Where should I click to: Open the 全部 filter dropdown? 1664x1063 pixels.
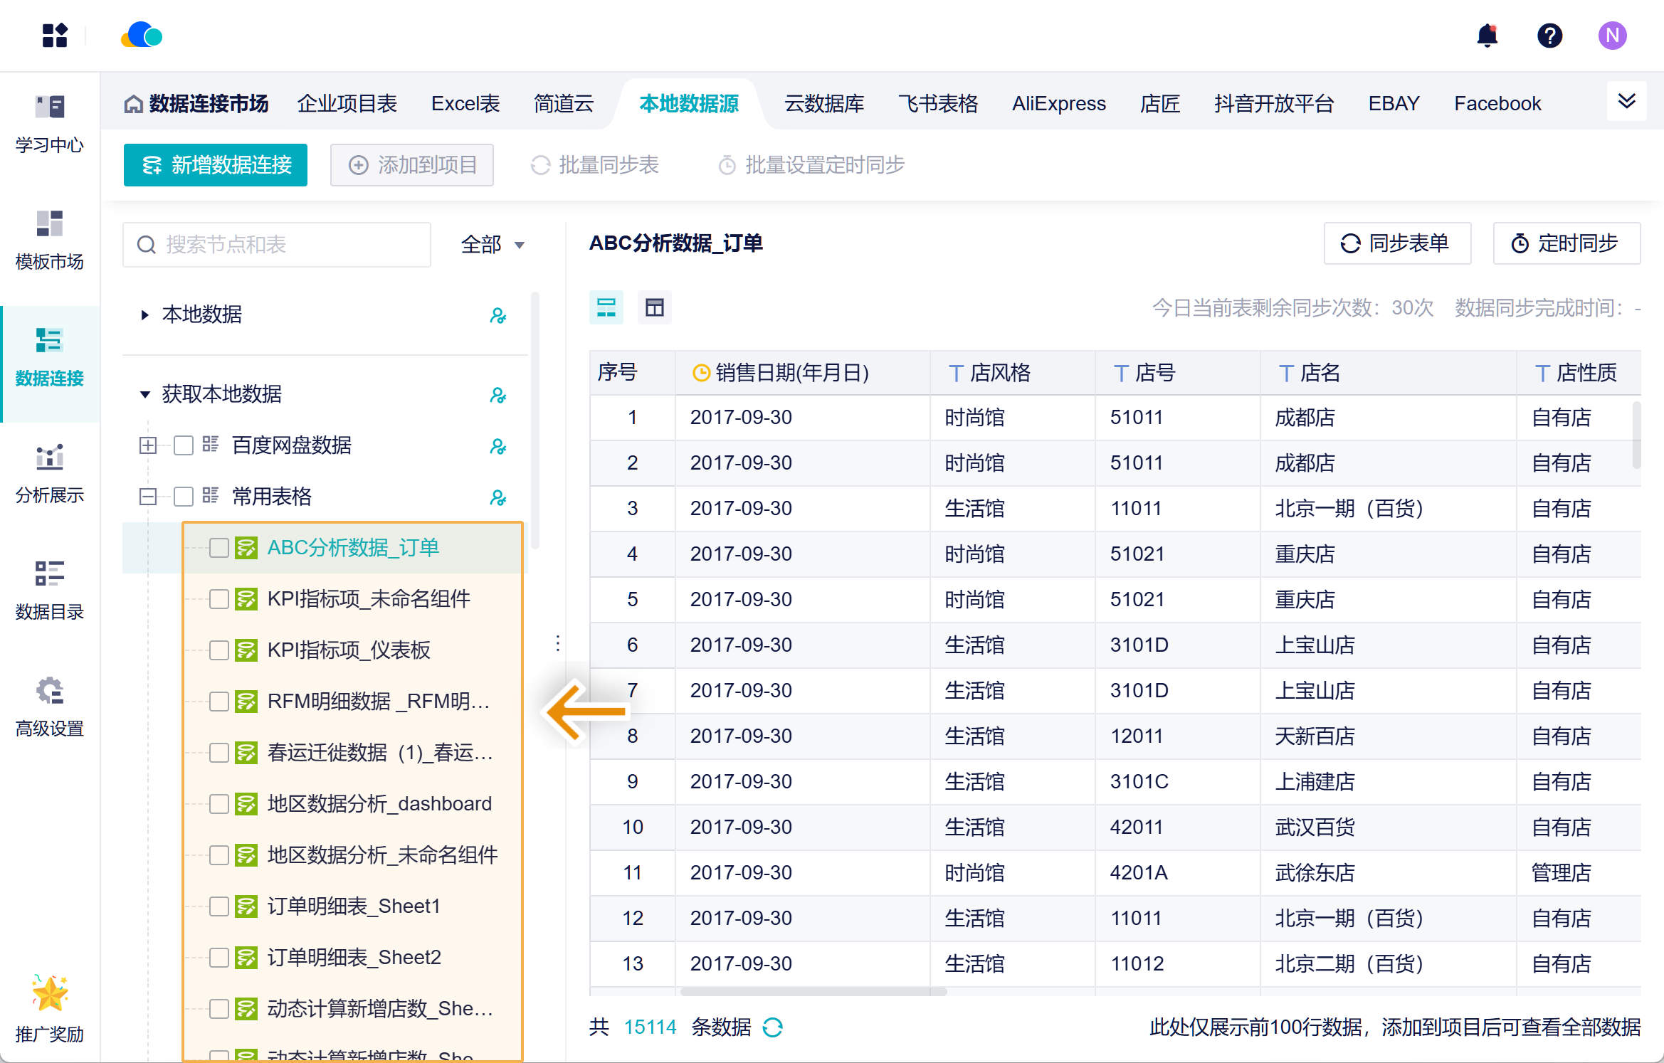click(x=493, y=245)
